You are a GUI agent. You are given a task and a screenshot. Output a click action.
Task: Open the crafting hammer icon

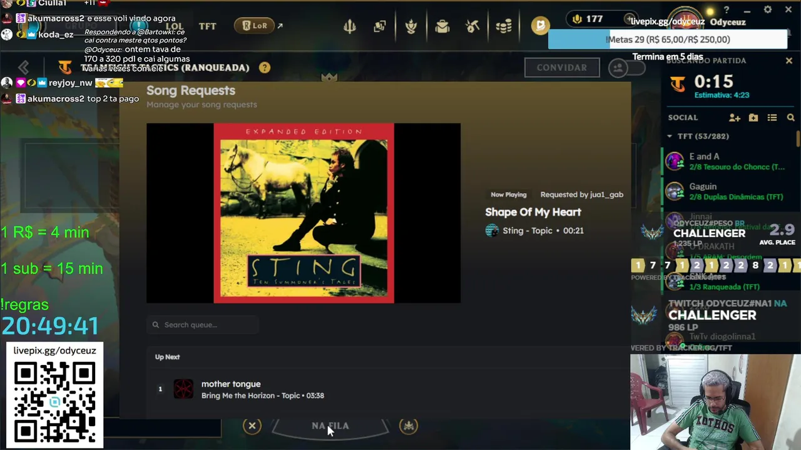point(473,26)
